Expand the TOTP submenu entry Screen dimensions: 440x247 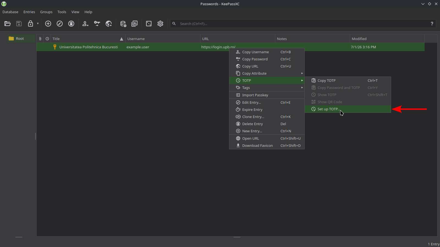pyautogui.click(x=267, y=80)
